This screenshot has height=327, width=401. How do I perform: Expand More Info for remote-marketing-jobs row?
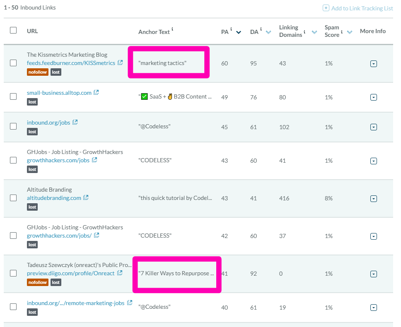click(x=374, y=308)
